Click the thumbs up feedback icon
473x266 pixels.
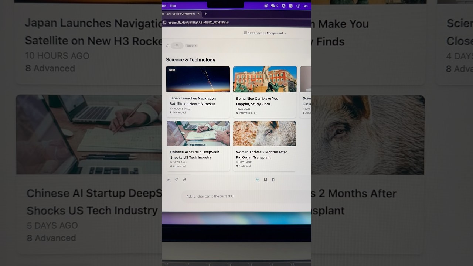point(169,180)
